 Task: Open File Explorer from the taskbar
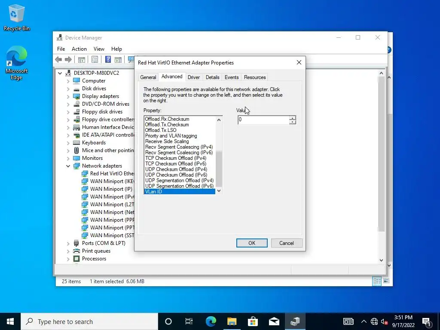tap(232, 321)
